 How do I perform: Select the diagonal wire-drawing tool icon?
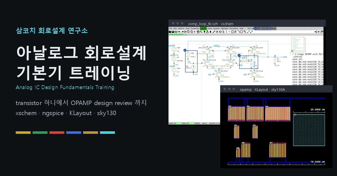point(214,32)
